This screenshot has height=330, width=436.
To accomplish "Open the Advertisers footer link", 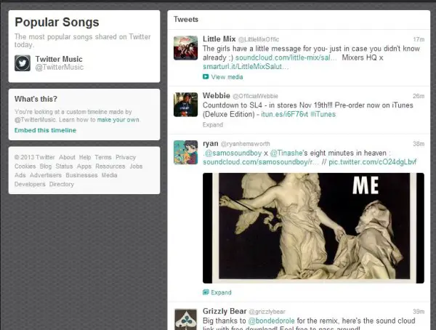I will [x=46, y=175].
